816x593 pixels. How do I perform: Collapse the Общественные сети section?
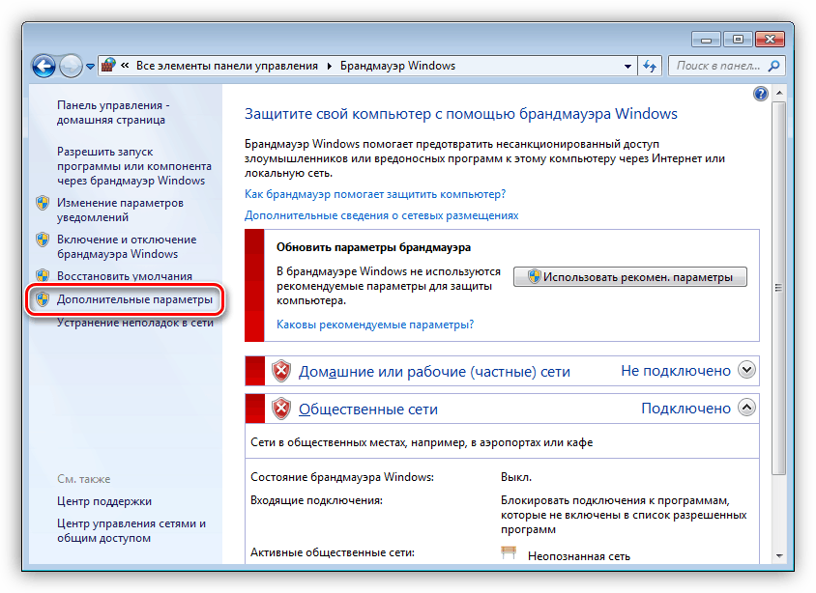point(745,408)
